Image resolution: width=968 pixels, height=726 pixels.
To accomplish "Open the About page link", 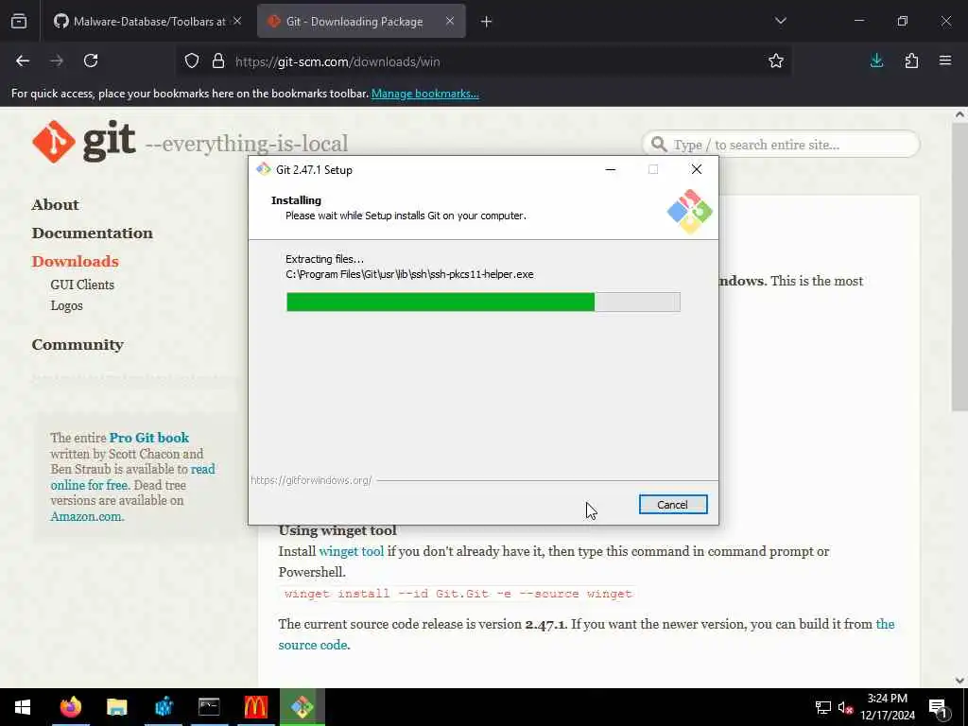I will tap(55, 205).
